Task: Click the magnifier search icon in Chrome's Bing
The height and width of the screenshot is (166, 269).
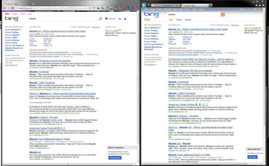Action: [101, 19]
